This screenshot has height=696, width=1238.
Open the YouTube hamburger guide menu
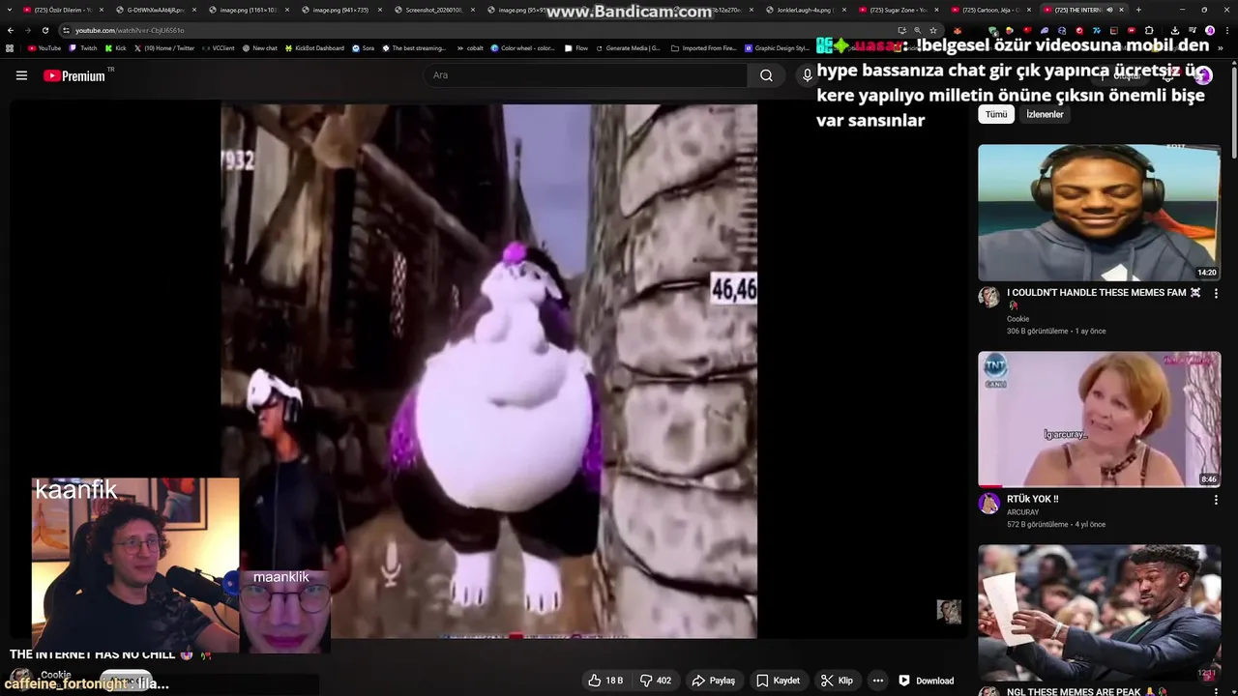[x=21, y=75]
